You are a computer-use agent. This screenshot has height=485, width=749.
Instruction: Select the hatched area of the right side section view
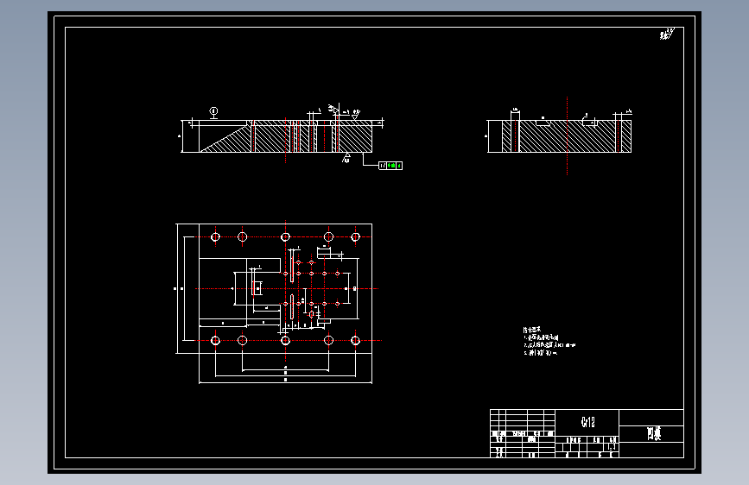pyautogui.click(x=567, y=136)
